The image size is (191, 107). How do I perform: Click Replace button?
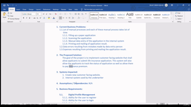point(179,16)
